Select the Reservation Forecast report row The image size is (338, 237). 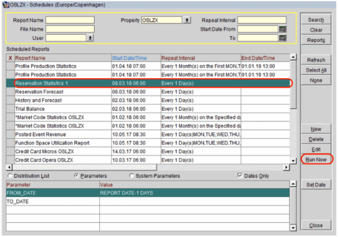(148, 92)
